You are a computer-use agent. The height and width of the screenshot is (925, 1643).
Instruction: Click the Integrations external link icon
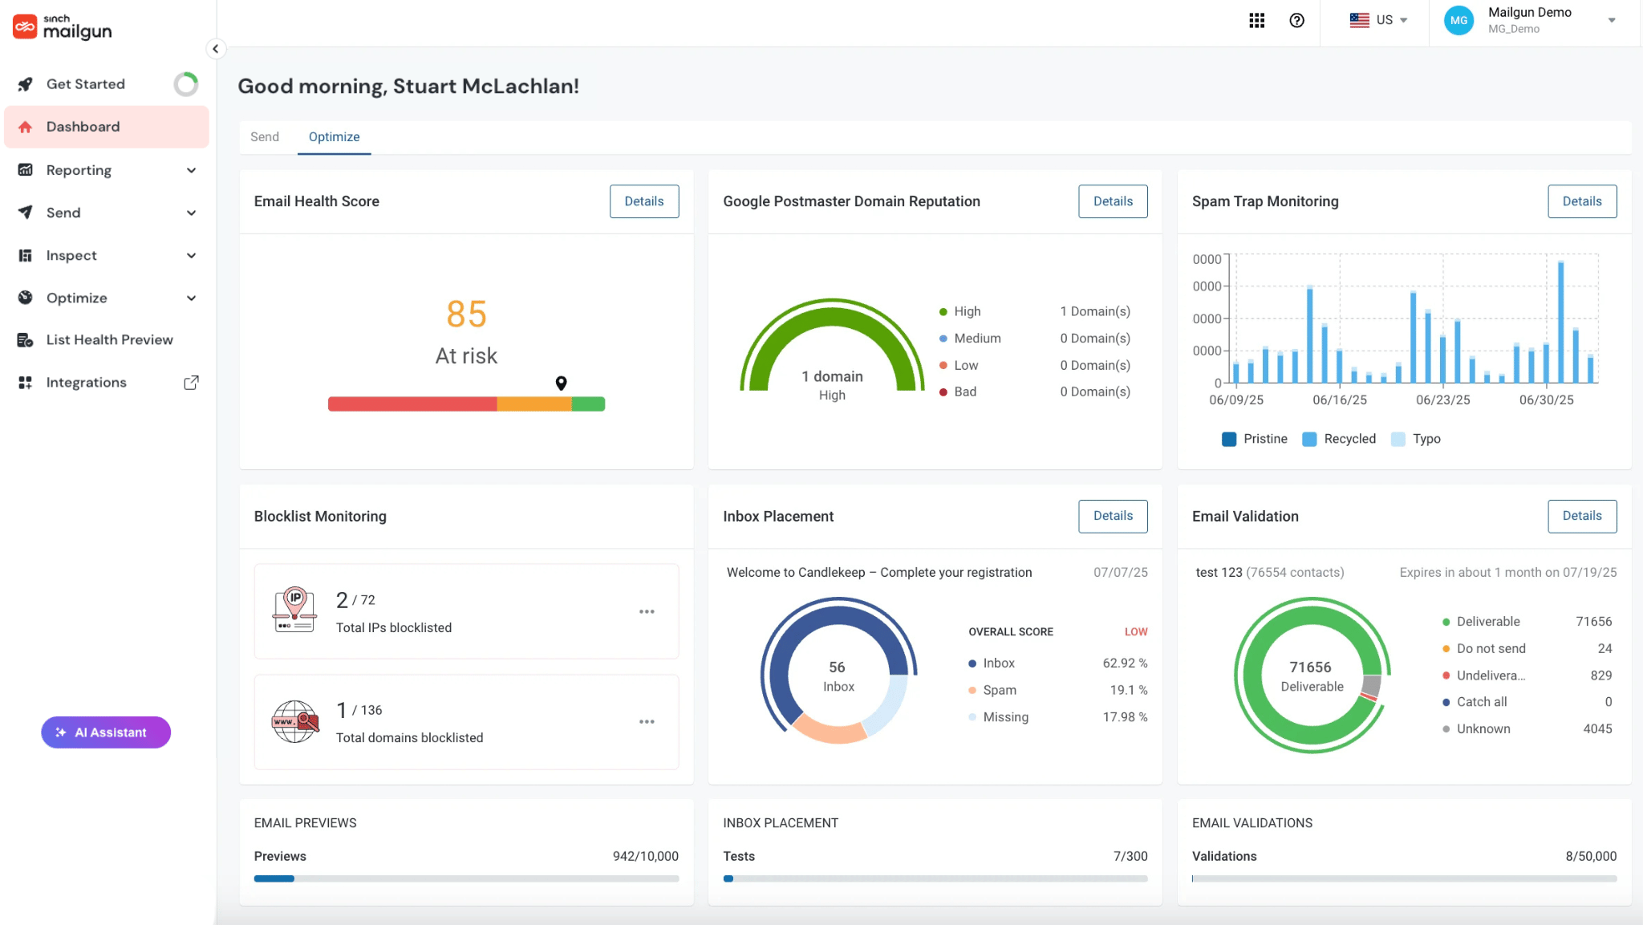[x=191, y=383]
